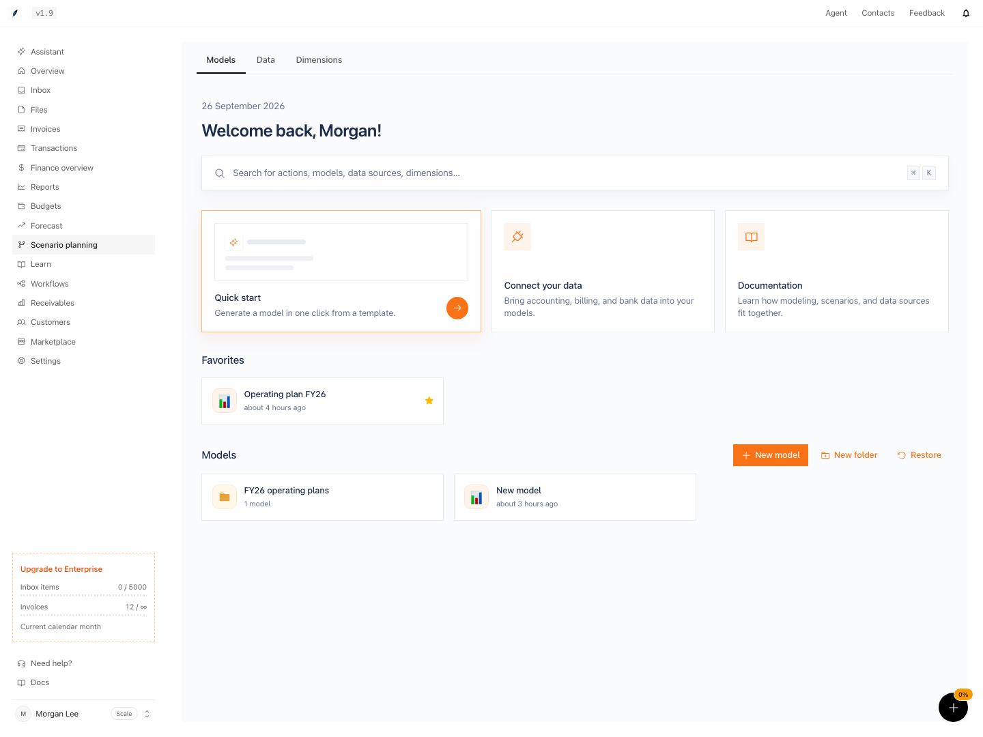Image resolution: width=983 pixels, height=737 pixels.
Task: Click the app logo feather icon
Action: coord(15,13)
